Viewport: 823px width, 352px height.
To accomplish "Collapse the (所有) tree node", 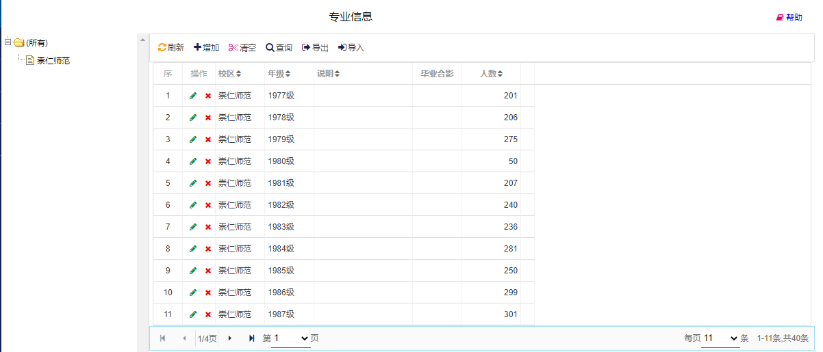I will tap(7, 42).
